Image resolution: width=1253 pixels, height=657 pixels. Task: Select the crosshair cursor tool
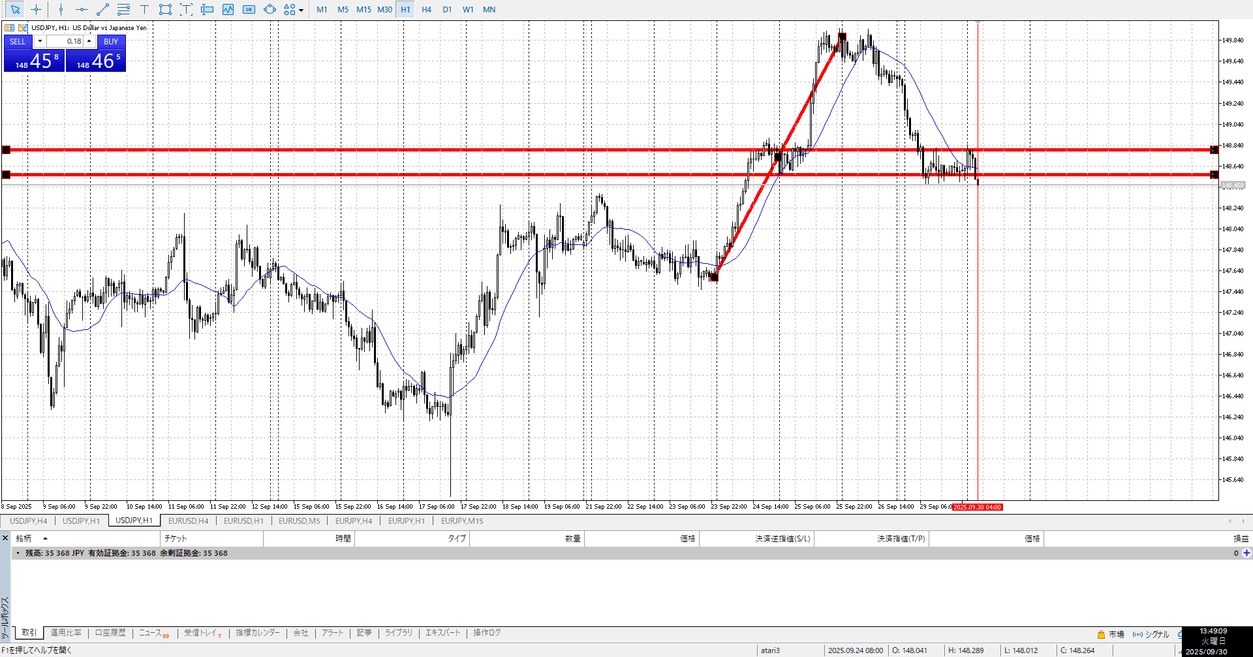coord(37,10)
